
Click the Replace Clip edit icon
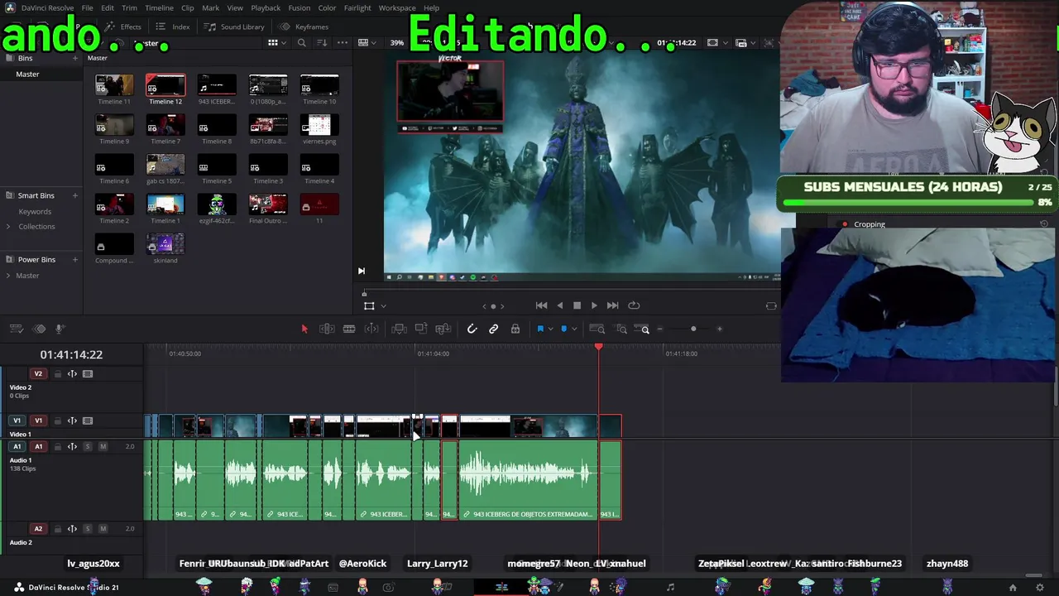443,329
